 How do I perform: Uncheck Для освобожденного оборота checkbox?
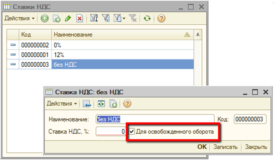(132, 131)
